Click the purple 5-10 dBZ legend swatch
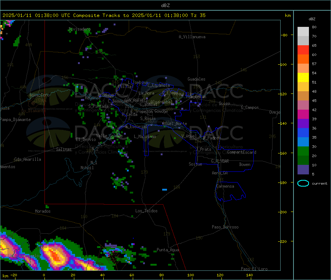 303,170
